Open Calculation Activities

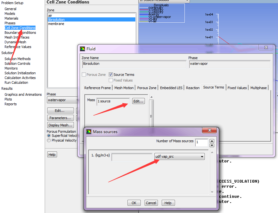point(20,78)
